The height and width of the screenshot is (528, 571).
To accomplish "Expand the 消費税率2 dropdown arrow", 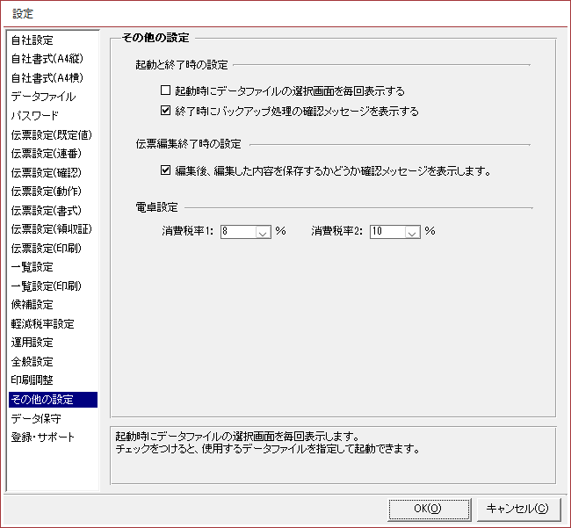I will (x=411, y=232).
